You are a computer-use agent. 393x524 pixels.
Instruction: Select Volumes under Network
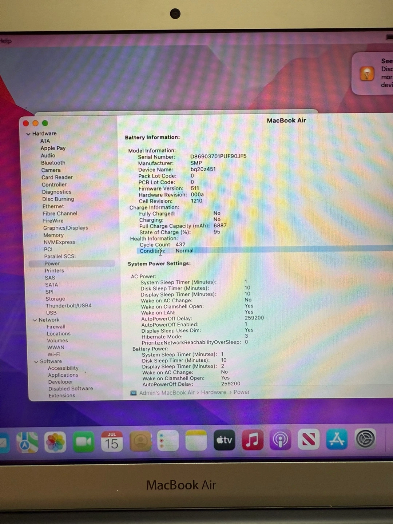57,341
